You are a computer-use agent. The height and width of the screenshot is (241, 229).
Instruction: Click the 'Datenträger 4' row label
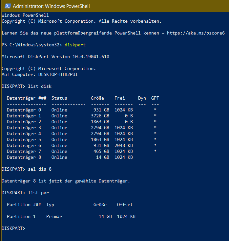click(24, 133)
